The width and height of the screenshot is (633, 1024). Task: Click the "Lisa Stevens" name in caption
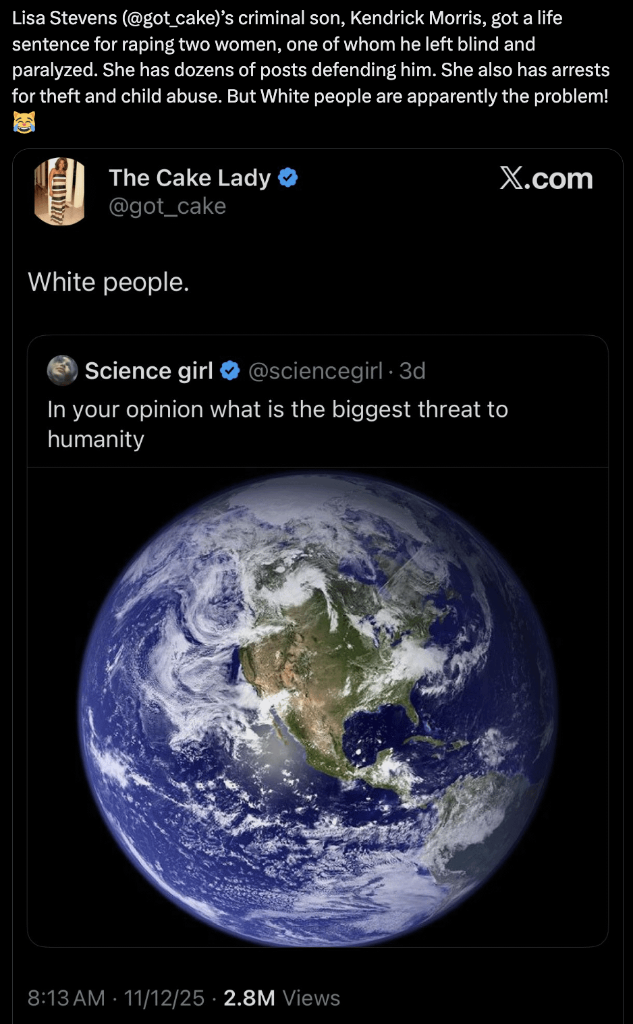point(64,18)
